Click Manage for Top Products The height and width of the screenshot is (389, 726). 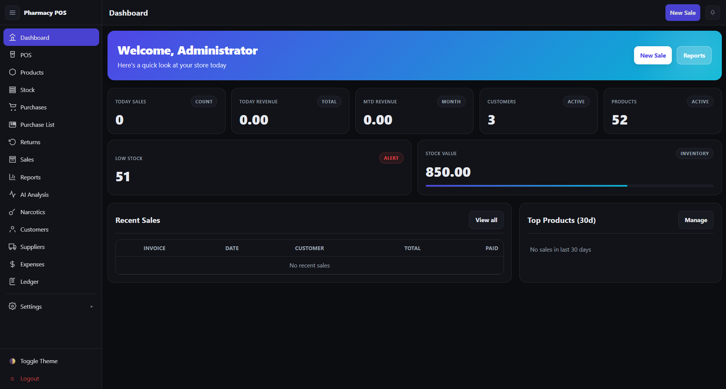point(696,220)
